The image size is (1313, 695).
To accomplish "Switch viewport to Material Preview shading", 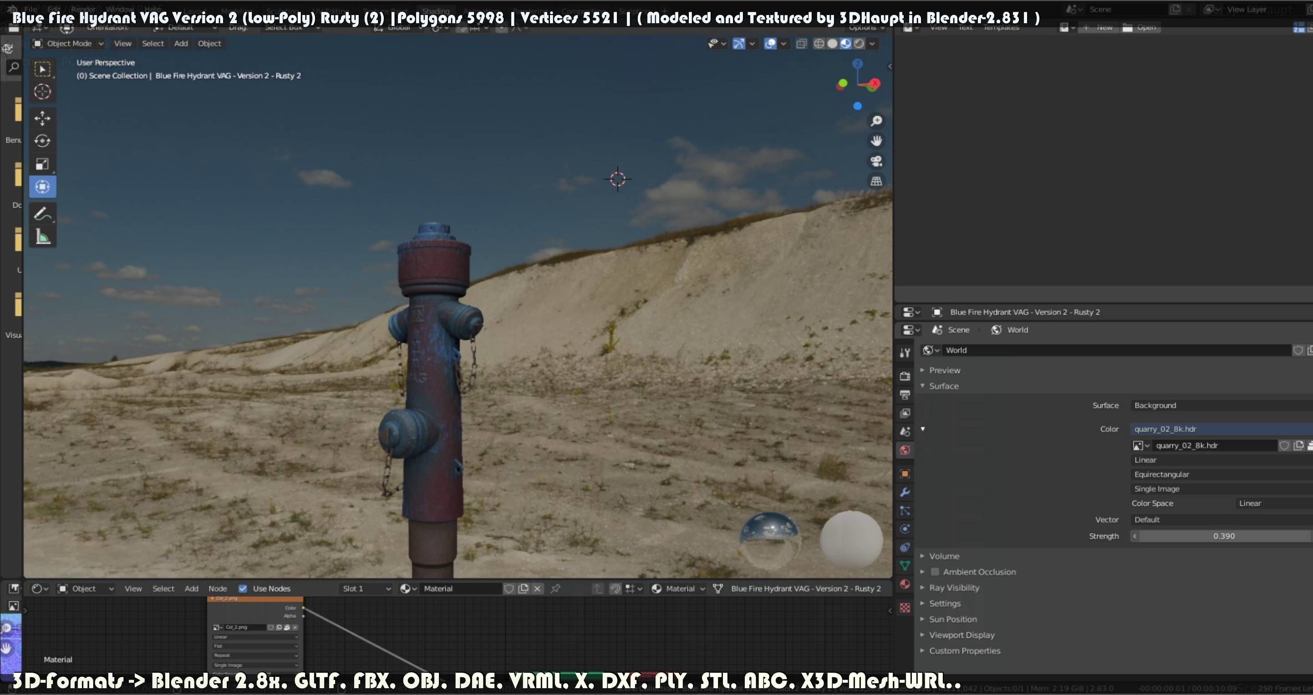I will 845,44.
